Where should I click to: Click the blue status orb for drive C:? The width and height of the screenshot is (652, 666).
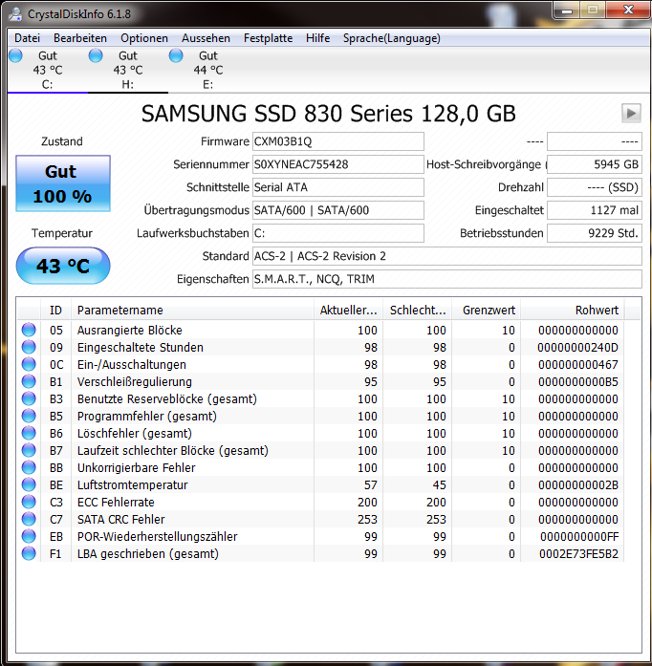[15, 55]
